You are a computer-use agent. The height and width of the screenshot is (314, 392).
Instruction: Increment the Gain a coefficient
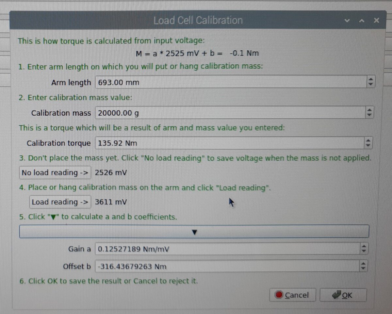tap(363, 247)
